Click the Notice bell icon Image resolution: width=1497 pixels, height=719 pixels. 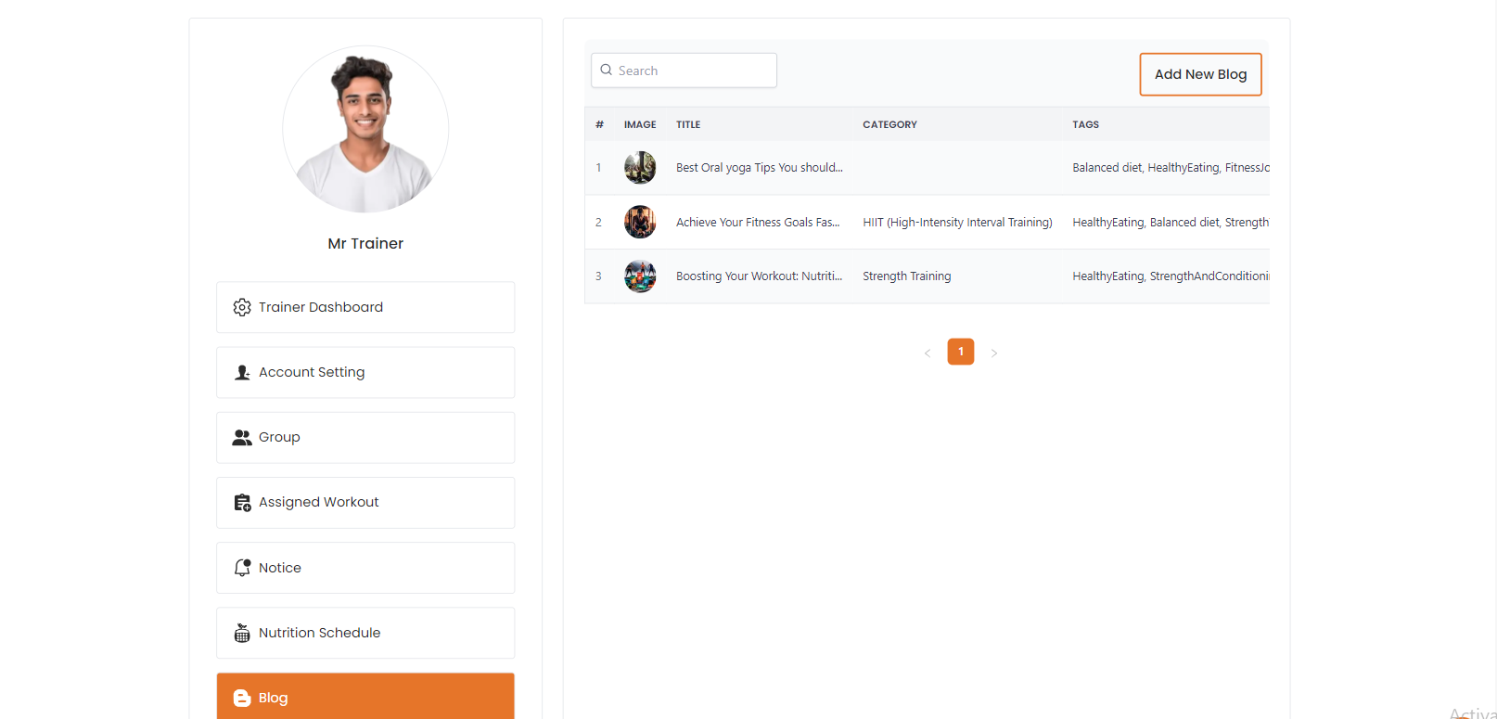(x=242, y=568)
